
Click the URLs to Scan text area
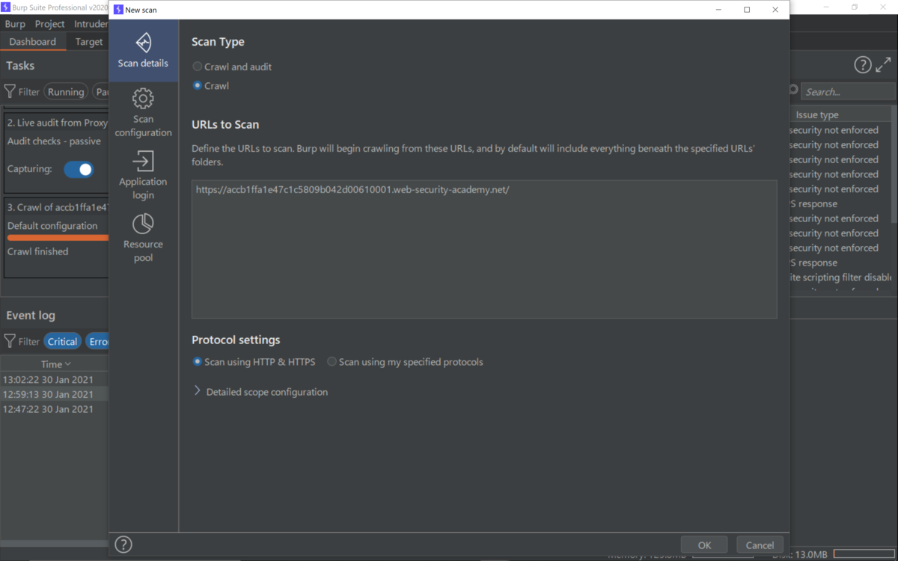tap(484, 249)
